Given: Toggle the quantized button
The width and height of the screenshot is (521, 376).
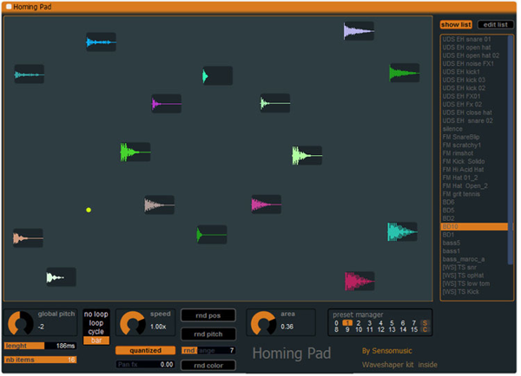Looking at the screenshot, I should (139, 350).
